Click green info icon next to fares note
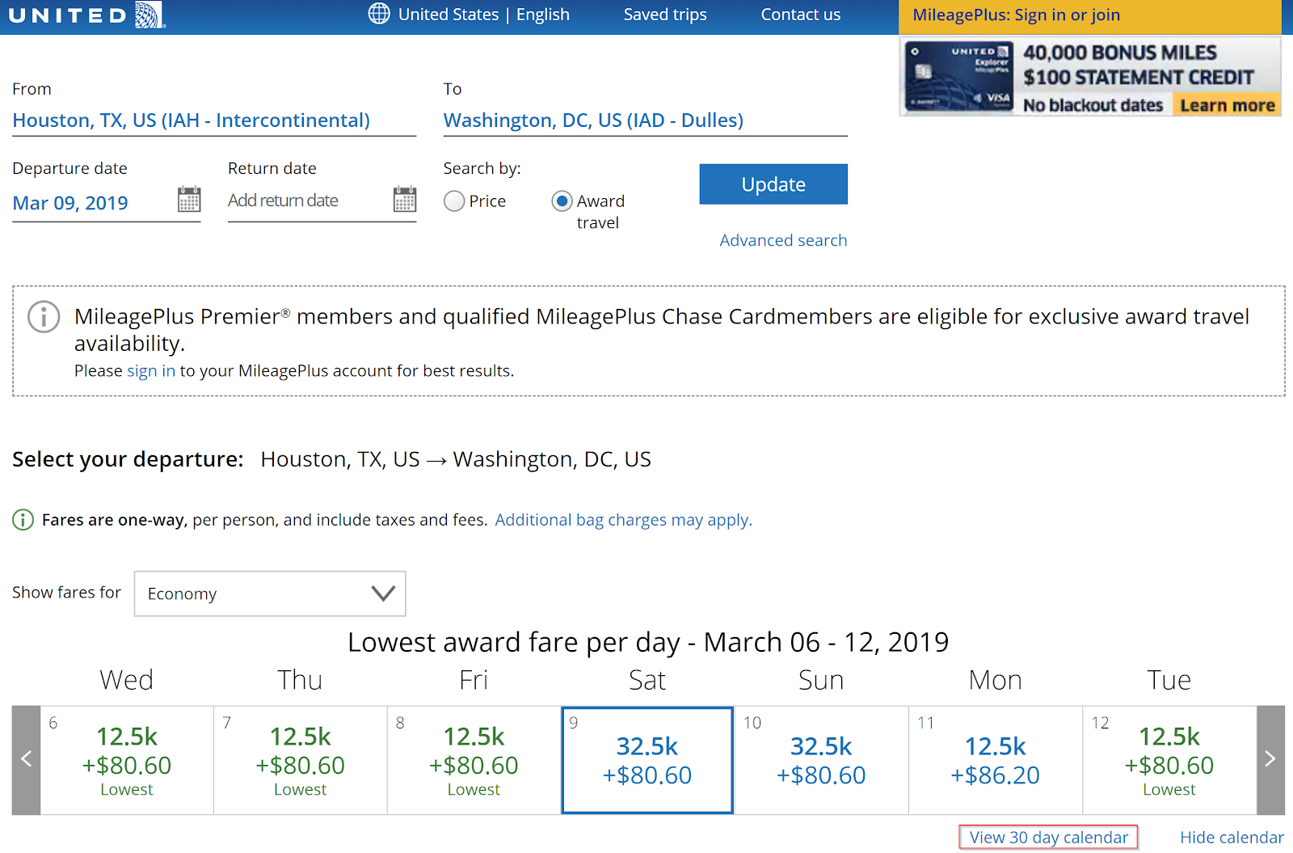 (23, 520)
